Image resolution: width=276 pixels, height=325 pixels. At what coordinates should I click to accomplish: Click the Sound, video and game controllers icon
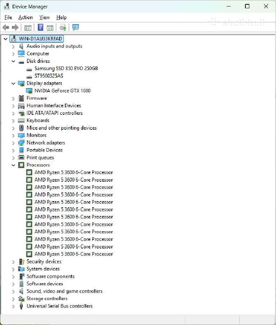pyautogui.click(x=21, y=291)
